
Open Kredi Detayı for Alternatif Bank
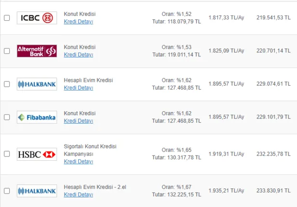[x=78, y=55]
